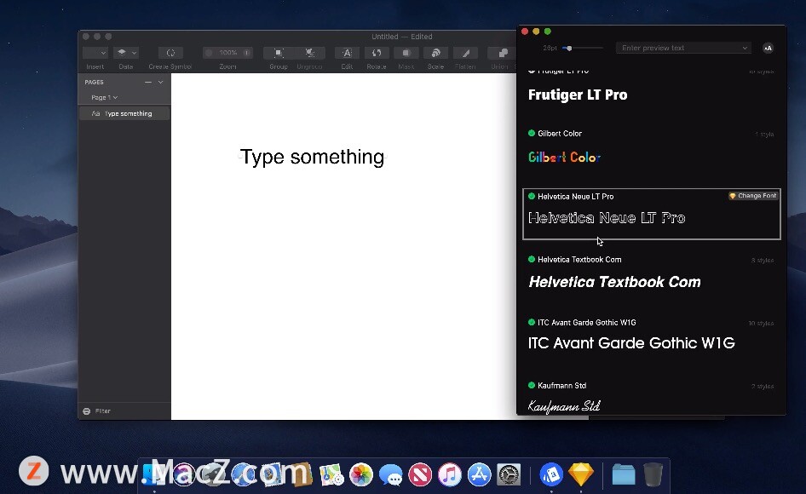Click the Kaufmann Std script preview
Viewport: 806px width, 494px height.
tap(564, 406)
